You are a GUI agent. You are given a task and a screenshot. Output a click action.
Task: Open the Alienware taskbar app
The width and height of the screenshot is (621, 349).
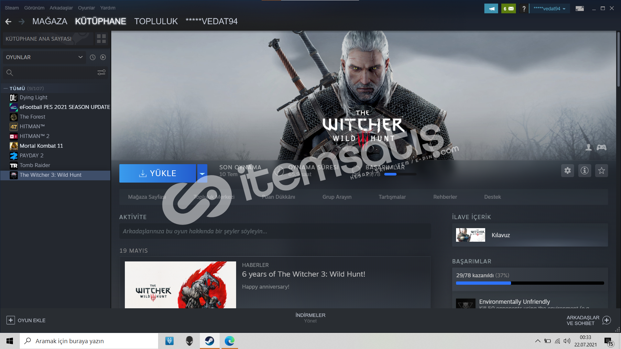pyautogui.click(x=189, y=341)
